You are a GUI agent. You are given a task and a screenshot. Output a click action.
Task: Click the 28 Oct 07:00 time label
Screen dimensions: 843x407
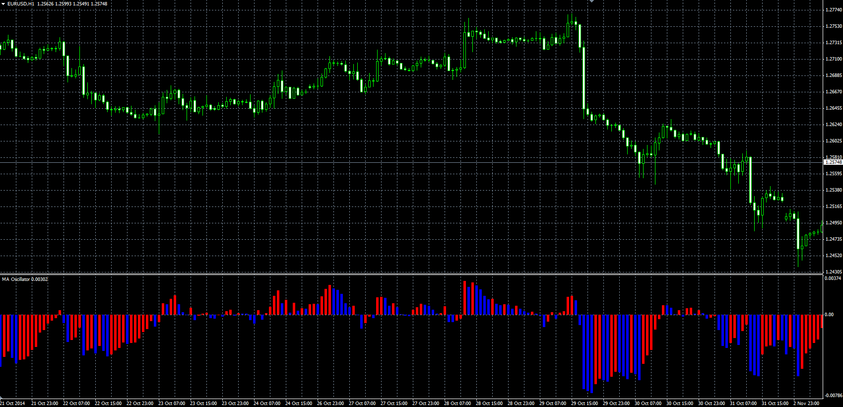tap(457, 404)
